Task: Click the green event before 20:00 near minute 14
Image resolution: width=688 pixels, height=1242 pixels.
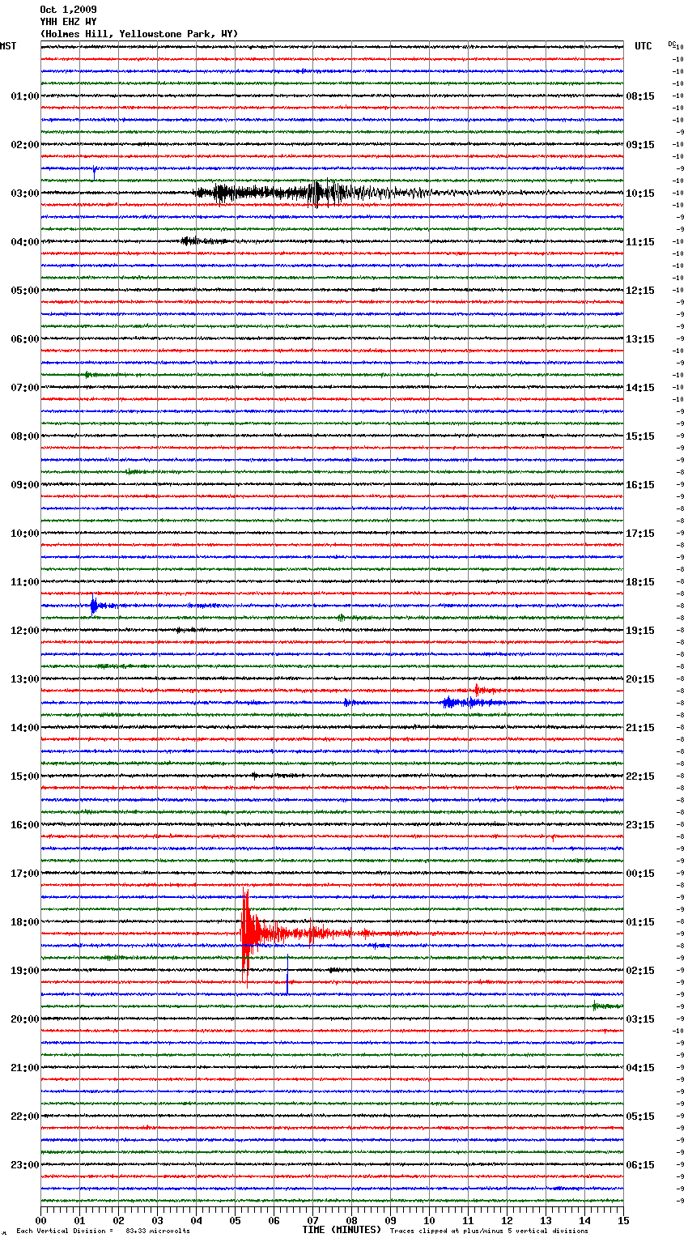Action: 607,1006
